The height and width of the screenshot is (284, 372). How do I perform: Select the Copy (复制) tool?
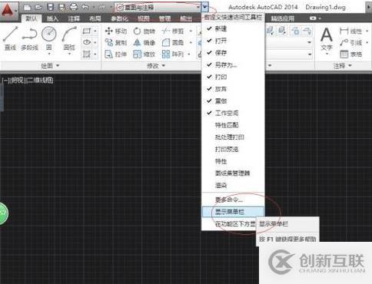pyautogui.click(x=116, y=42)
